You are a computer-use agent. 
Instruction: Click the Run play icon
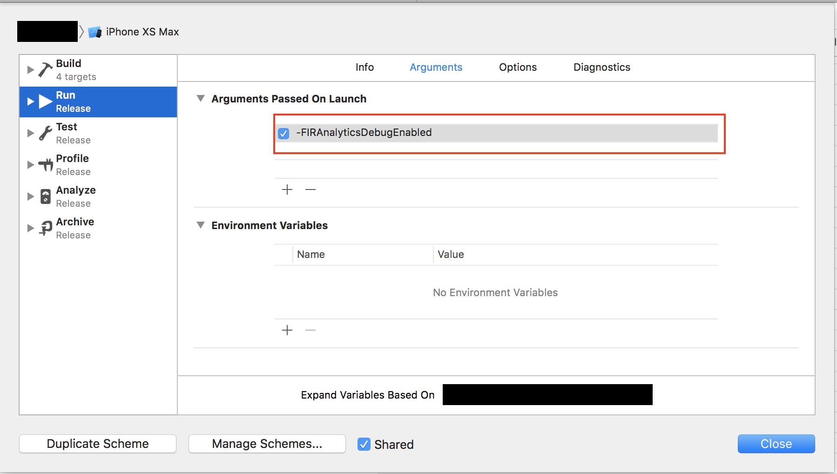(45, 101)
